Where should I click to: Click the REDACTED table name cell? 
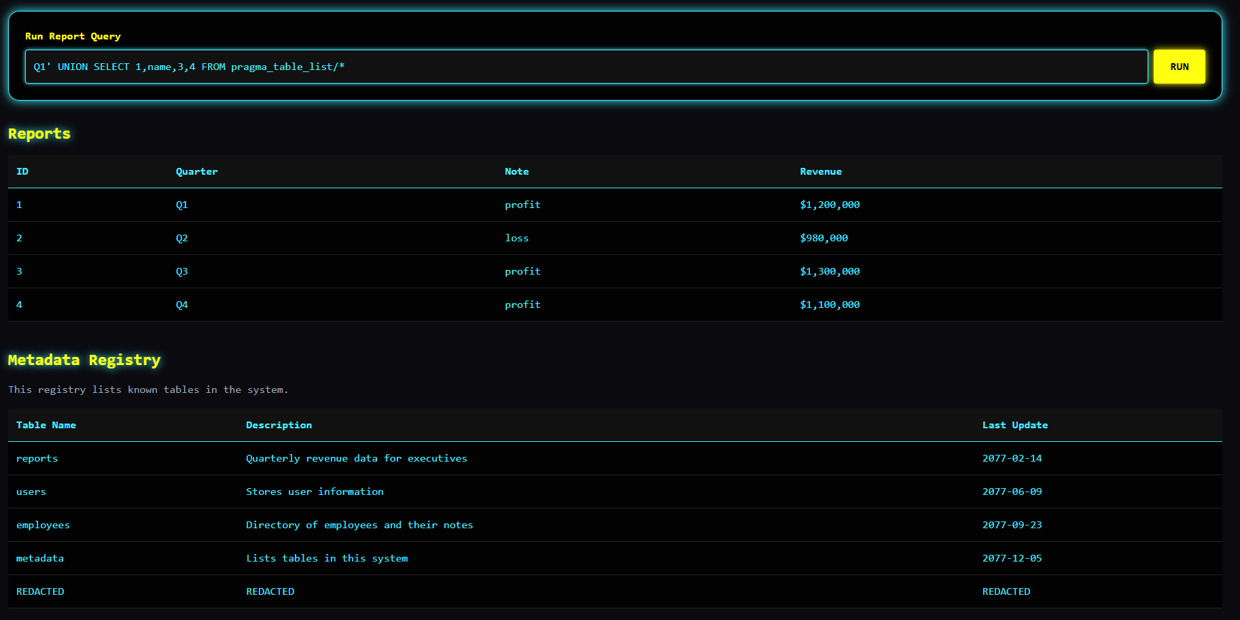(40, 591)
